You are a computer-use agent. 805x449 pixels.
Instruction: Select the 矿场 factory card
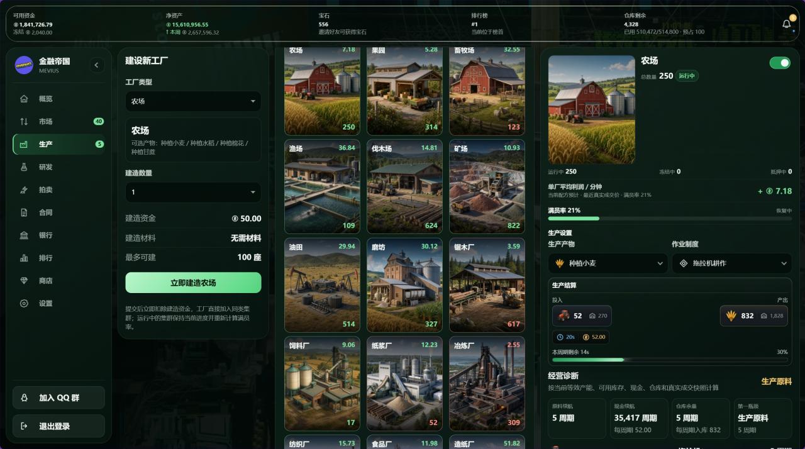[x=487, y=187]
